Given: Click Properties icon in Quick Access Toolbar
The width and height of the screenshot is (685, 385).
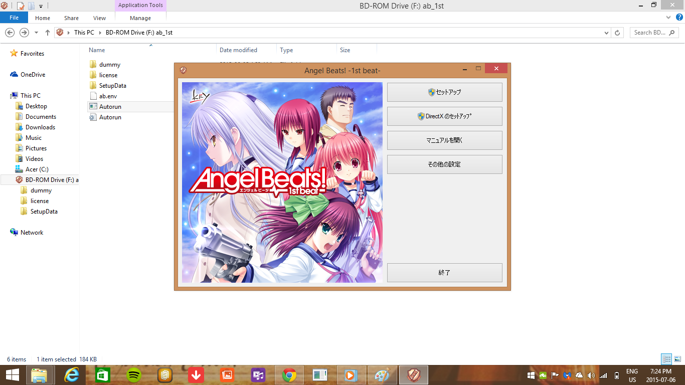Looking at the screenshot, I should click(21, 6).
